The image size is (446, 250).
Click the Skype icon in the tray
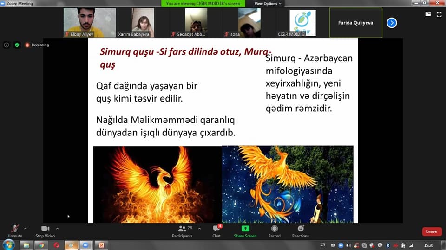364,245
